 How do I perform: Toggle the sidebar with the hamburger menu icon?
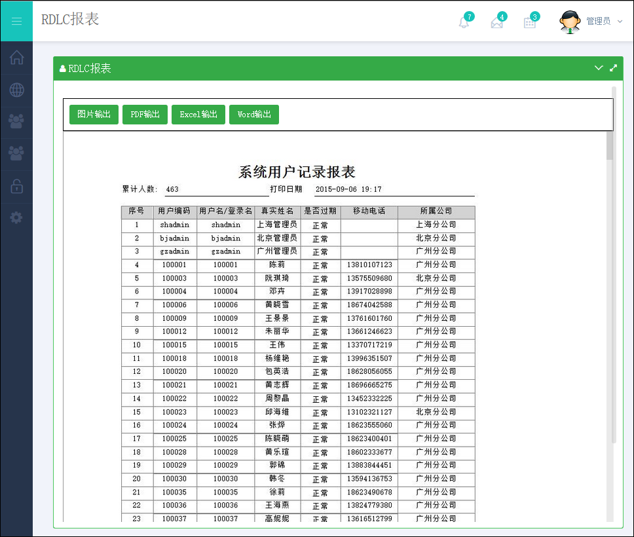[x=16, y=21]
